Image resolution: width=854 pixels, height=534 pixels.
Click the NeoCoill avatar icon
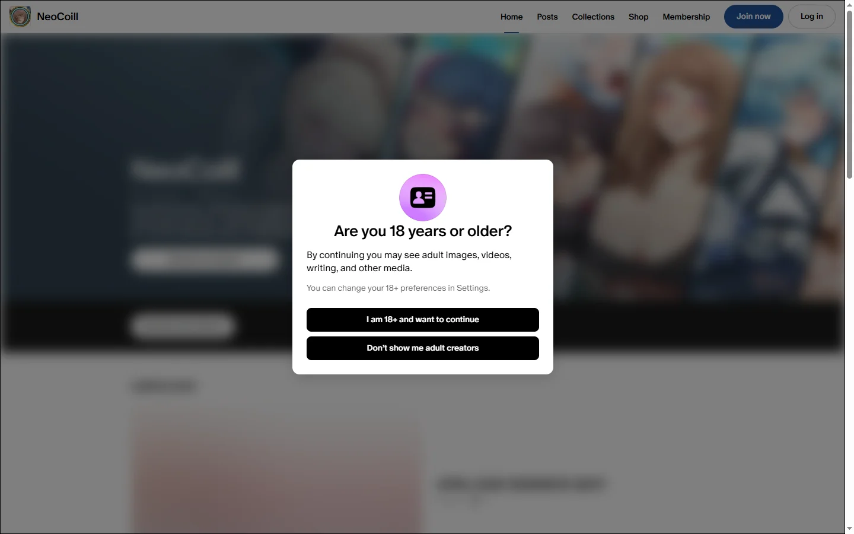point(20,17)
